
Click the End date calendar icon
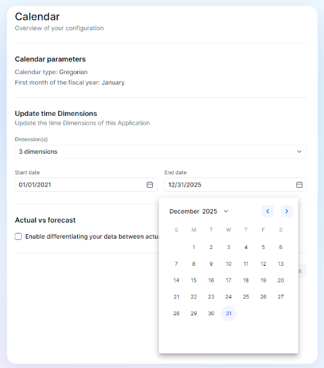(299, 185)
